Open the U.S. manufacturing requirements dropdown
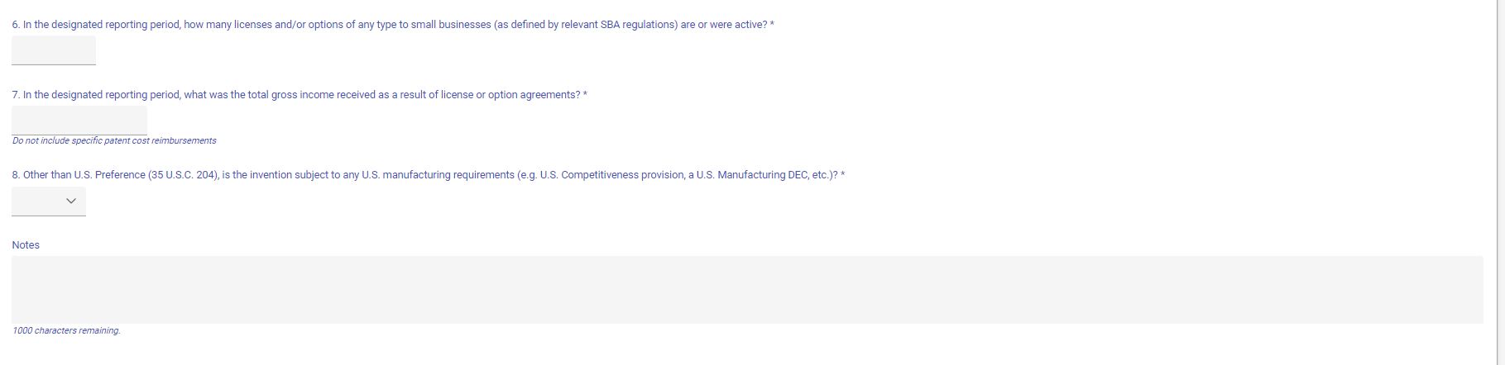Screen dimensions: 1505x365 tap(48, 201)
